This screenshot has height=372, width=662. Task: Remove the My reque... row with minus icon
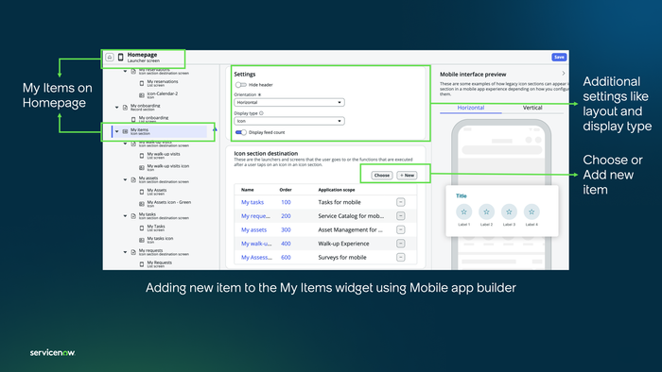(401, 216)
